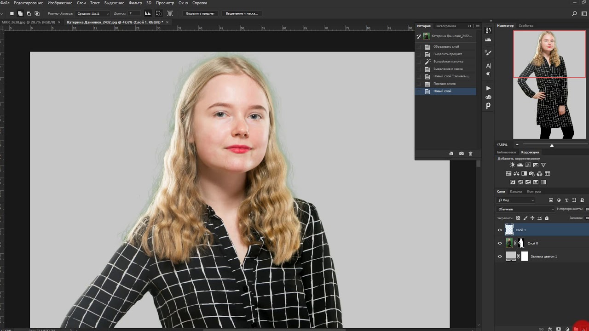The image size is (589, 331).
Task: Hide the Слой 1 layer
Action: [500, 230]
